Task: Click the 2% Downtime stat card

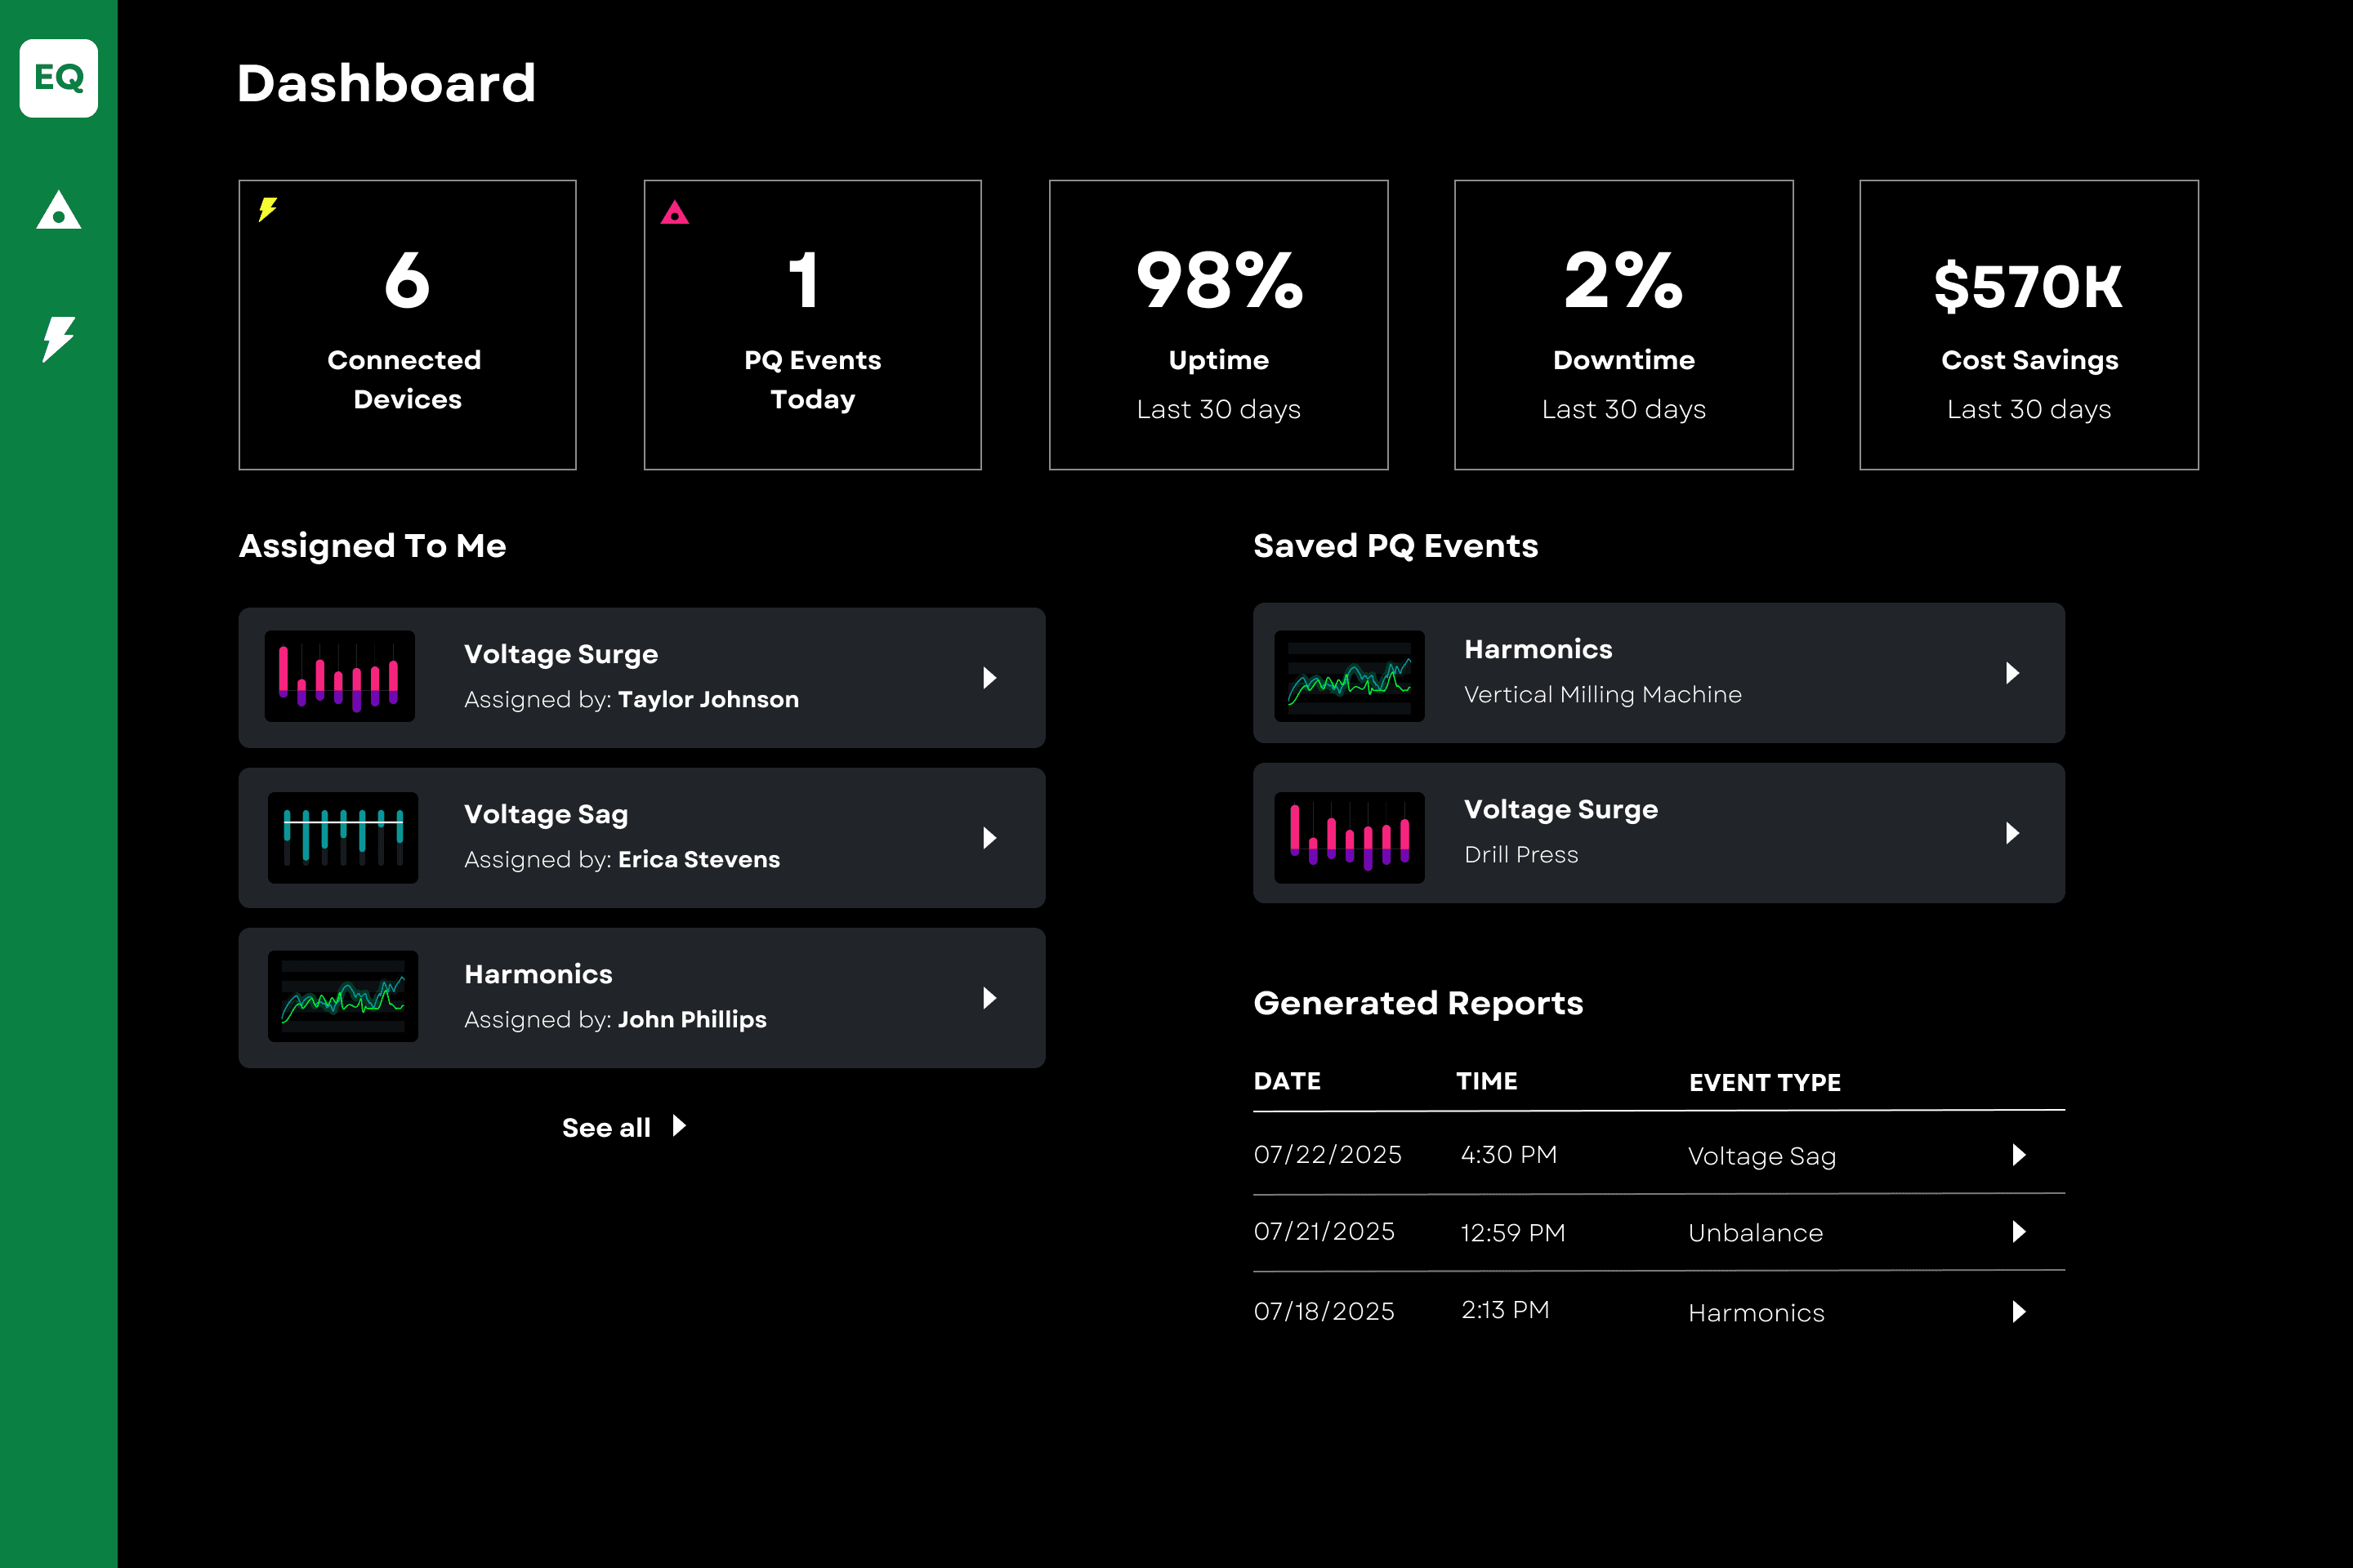Action: click(x=1623, y=325)
